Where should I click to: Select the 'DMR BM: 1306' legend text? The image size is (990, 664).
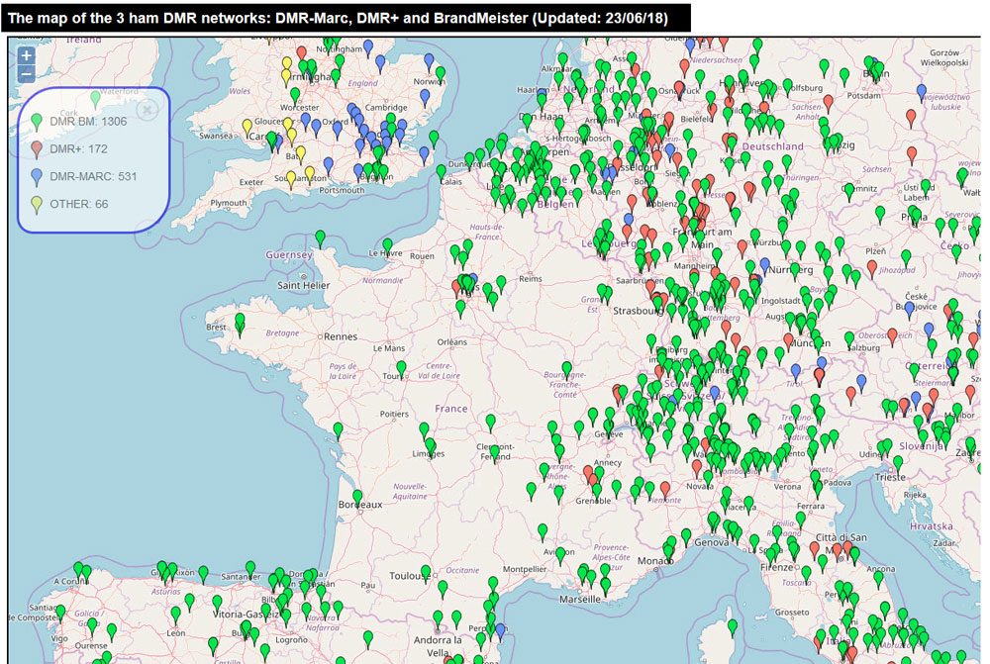point(88,121)
